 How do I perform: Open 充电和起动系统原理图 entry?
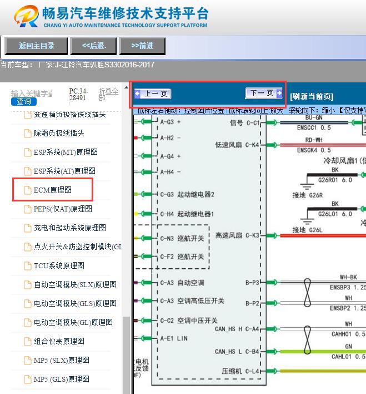click(x=70, y=228)
